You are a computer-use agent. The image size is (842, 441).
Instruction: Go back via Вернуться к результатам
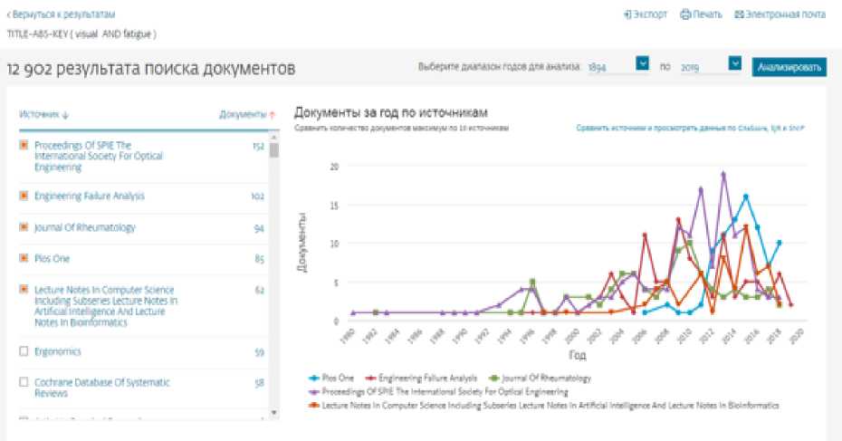click(61, 14)
